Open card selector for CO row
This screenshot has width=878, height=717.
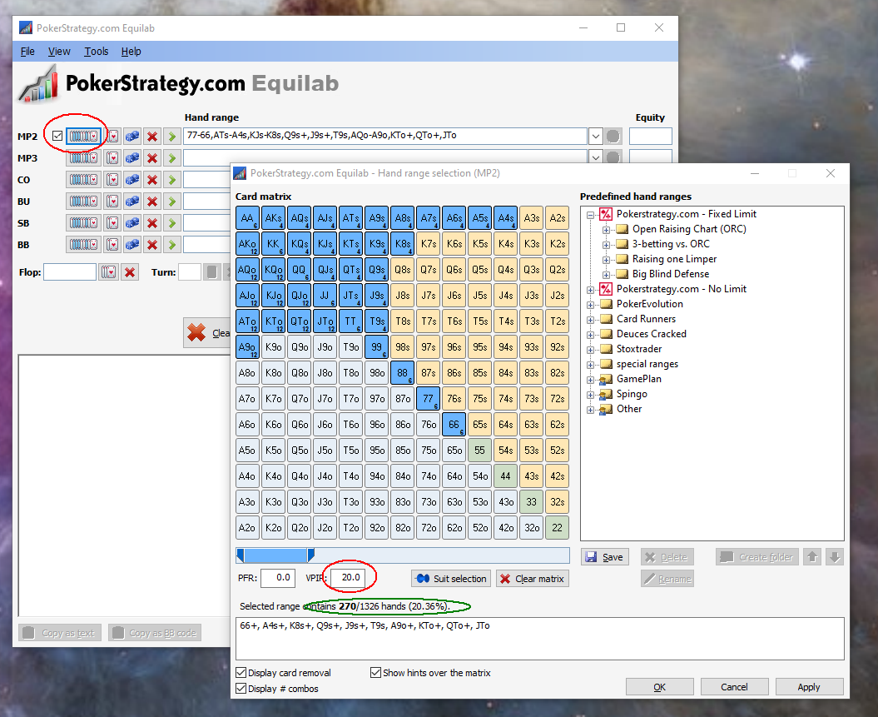112,180
